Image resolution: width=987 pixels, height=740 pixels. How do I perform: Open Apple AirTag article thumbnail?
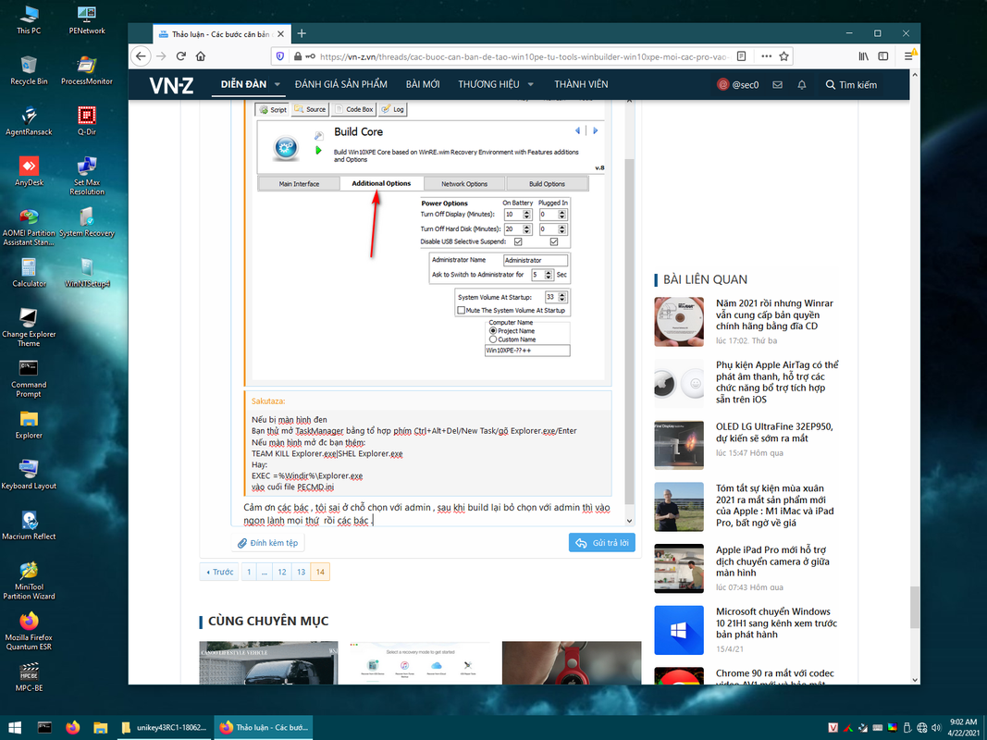coord(679,383)
